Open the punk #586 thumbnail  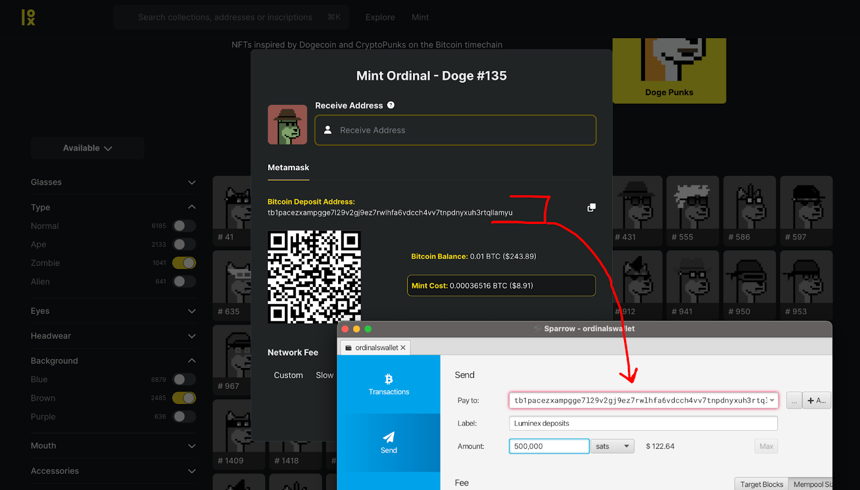click(x=749, y=211)
